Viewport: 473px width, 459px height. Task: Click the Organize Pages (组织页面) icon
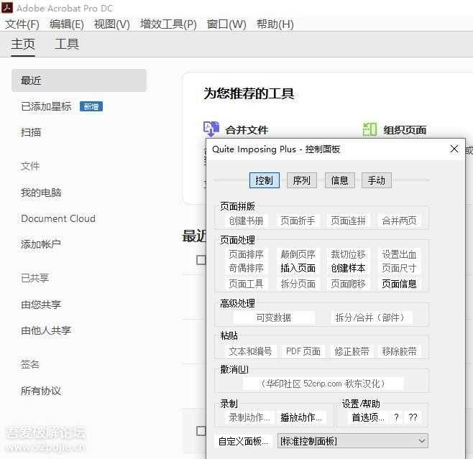(x=369, y=129)
